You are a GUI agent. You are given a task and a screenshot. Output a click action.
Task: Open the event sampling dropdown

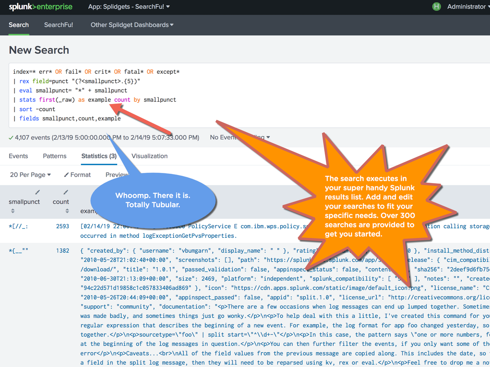click(240, 137)
